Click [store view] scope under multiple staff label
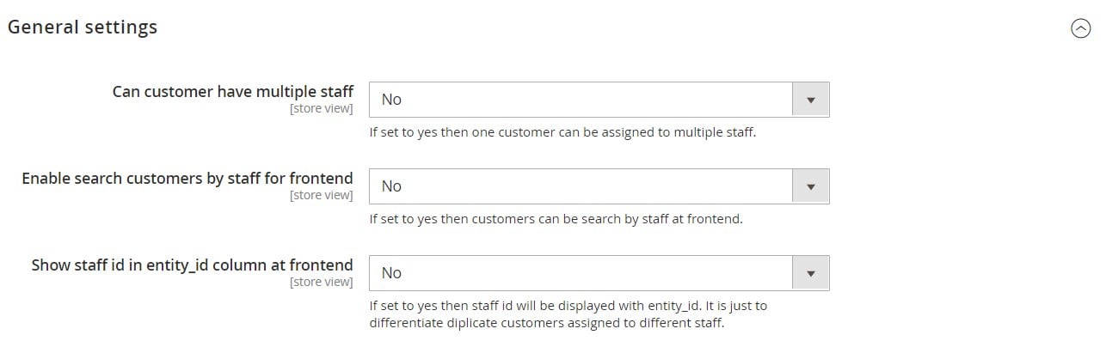Image resolution: width=1106 pixels, height=341 pixels. pos(322,109)
